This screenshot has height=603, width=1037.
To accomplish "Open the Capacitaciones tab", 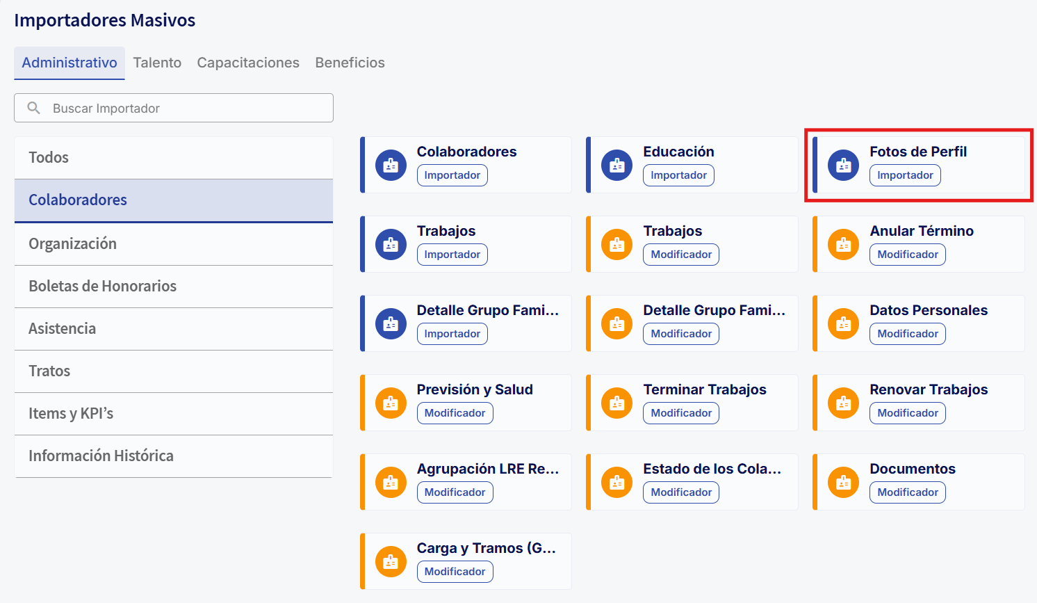I will pyautogui.click(x=248, y=63).
